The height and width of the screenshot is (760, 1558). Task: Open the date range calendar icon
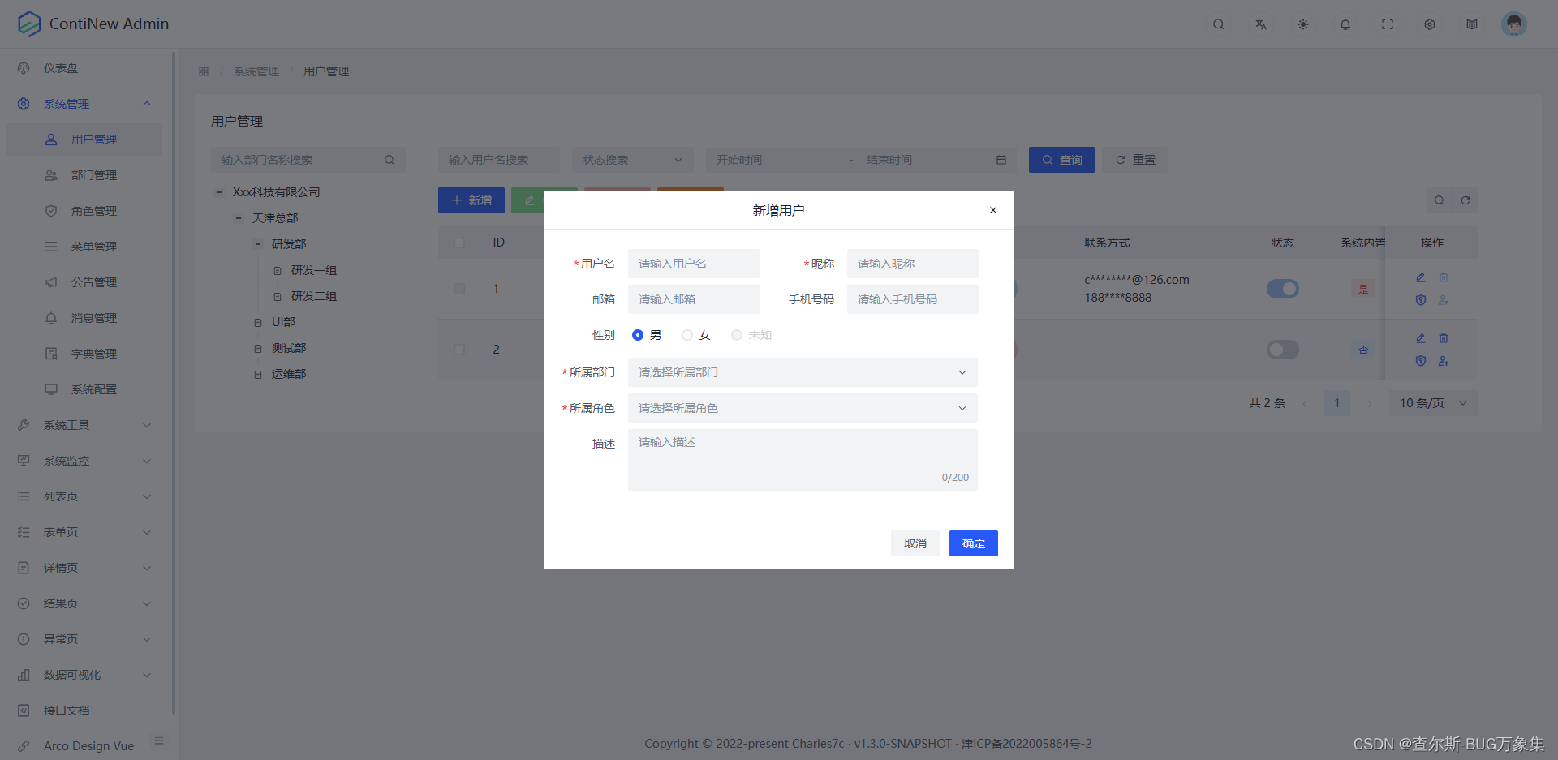click(x=1001, y=160)
